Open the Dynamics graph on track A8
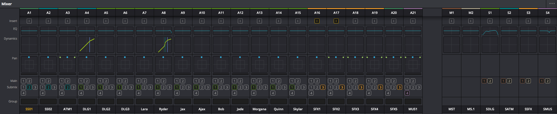Image resolution: width=557 pixels, height=114 pixels. pyautogui.click(x=163, y=45)
